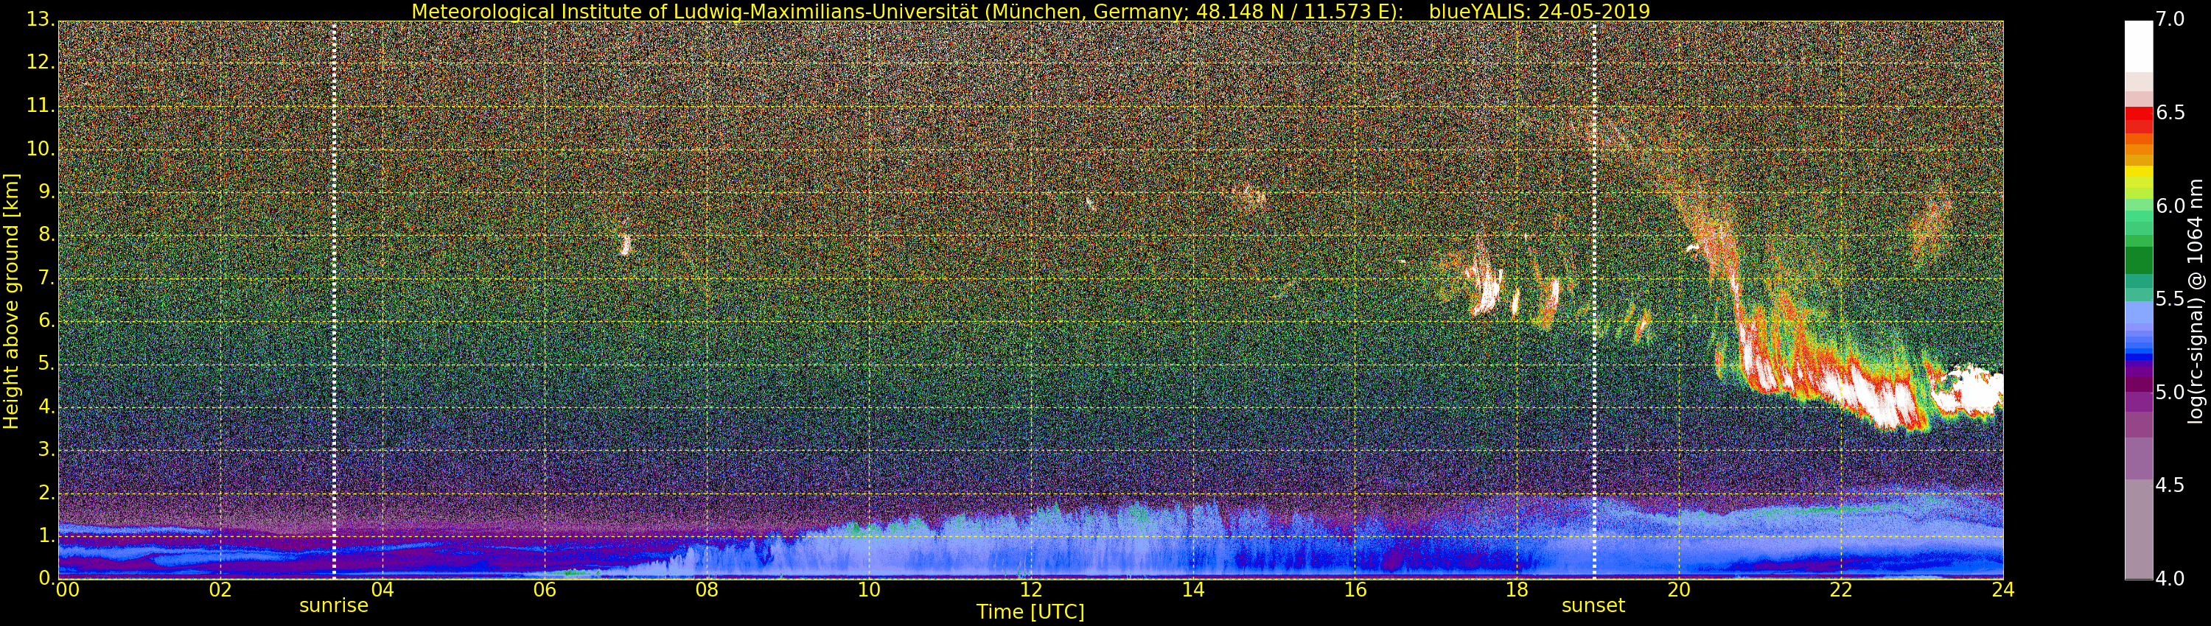The image size is (2211, 626).
Task: Click the '7.' height axis tick label
Action: click(46, 278)
